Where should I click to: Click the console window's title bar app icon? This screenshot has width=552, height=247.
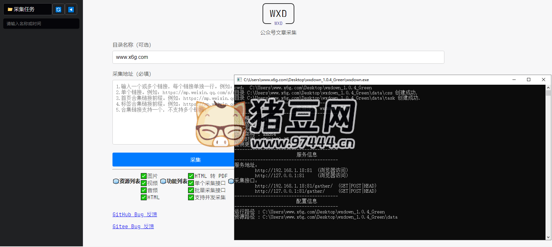(x=239, y=80)
